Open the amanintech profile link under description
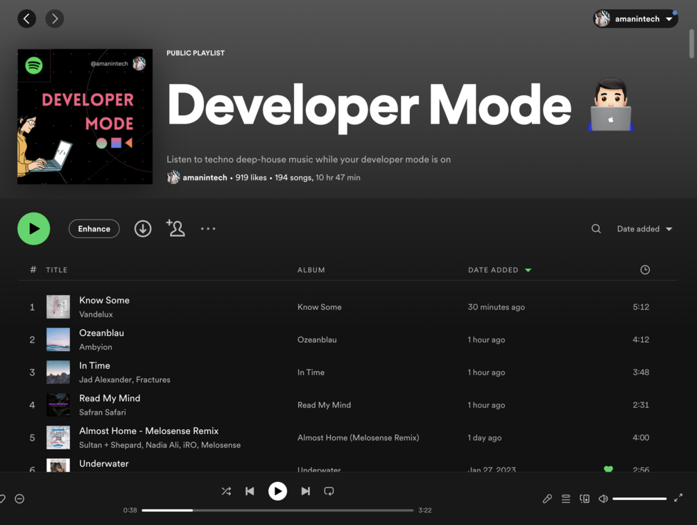Viewport: 697px width, 525px height. (205, 178)
